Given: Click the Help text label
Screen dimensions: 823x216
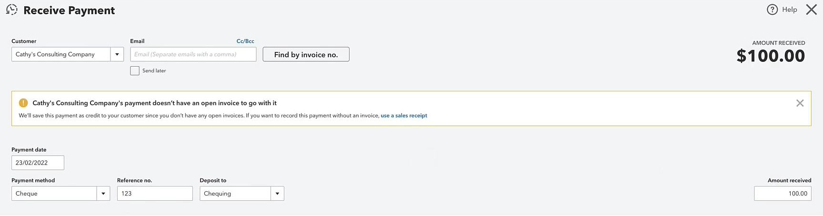Looking at the screenshot, I should coord(789,10).
